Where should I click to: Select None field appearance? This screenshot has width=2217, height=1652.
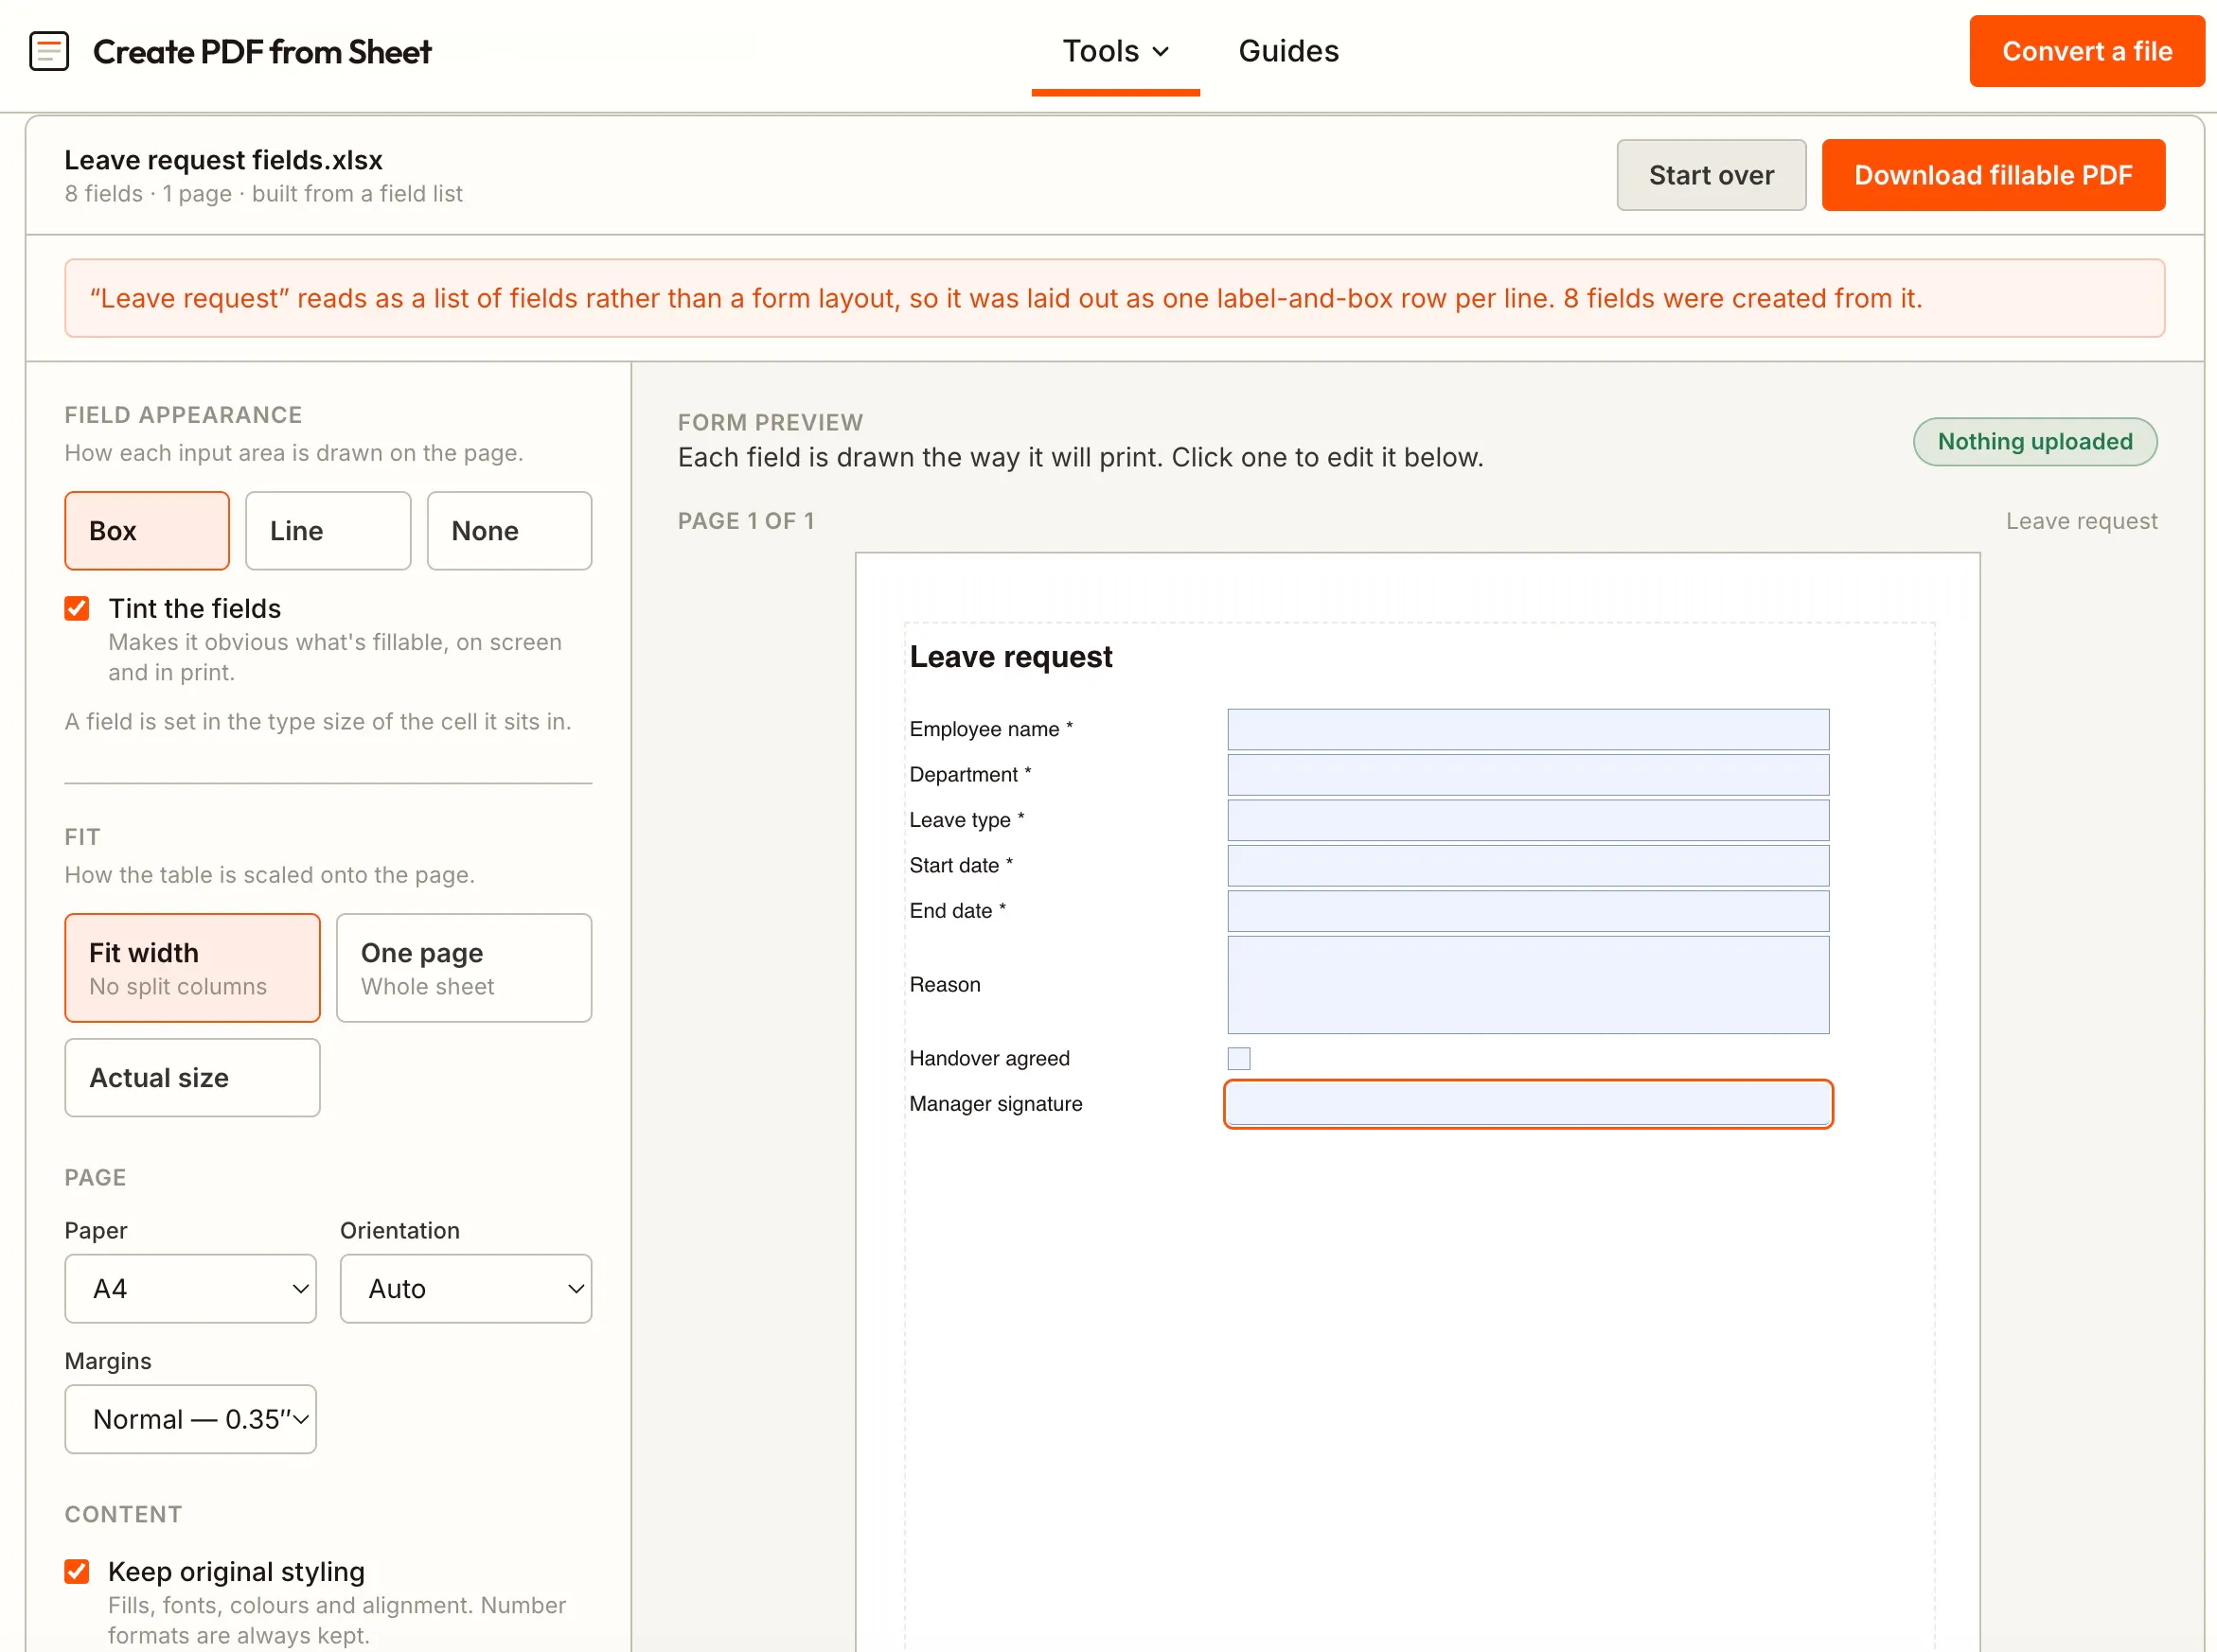point(509,531)
